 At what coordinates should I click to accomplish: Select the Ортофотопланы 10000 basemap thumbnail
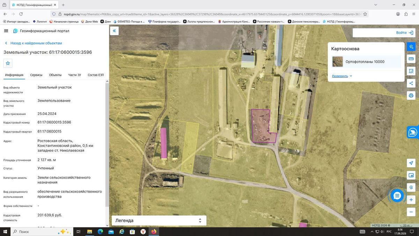coord(338,62)
